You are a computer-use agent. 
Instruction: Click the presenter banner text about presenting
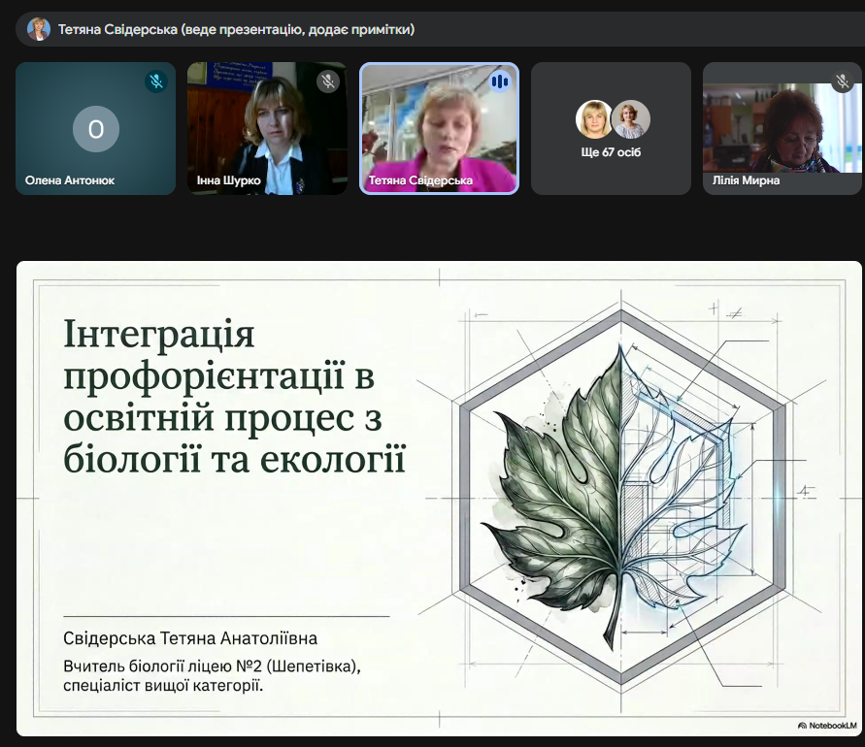(237, 30)
